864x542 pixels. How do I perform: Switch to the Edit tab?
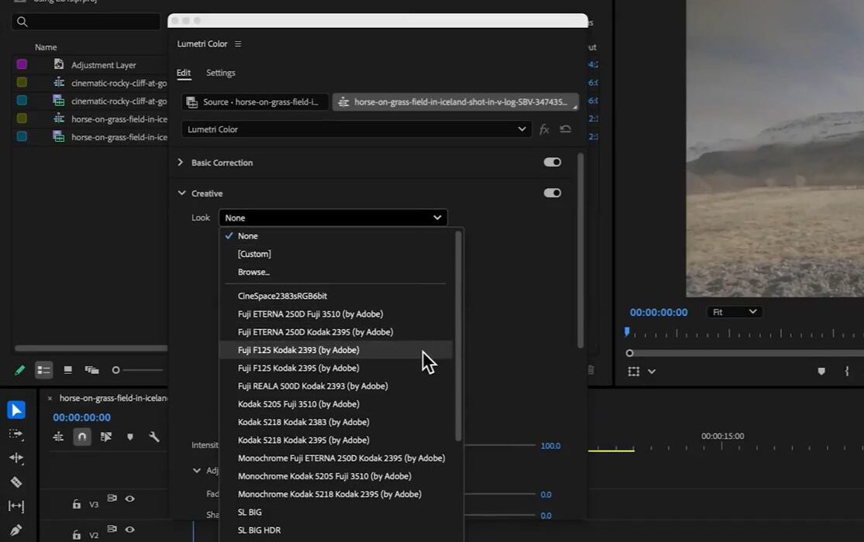tap(184, 73)
